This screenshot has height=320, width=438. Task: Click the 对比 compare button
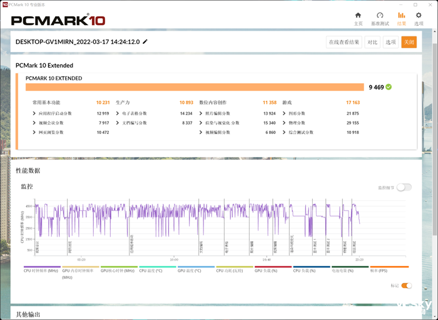tap(372, 42)
